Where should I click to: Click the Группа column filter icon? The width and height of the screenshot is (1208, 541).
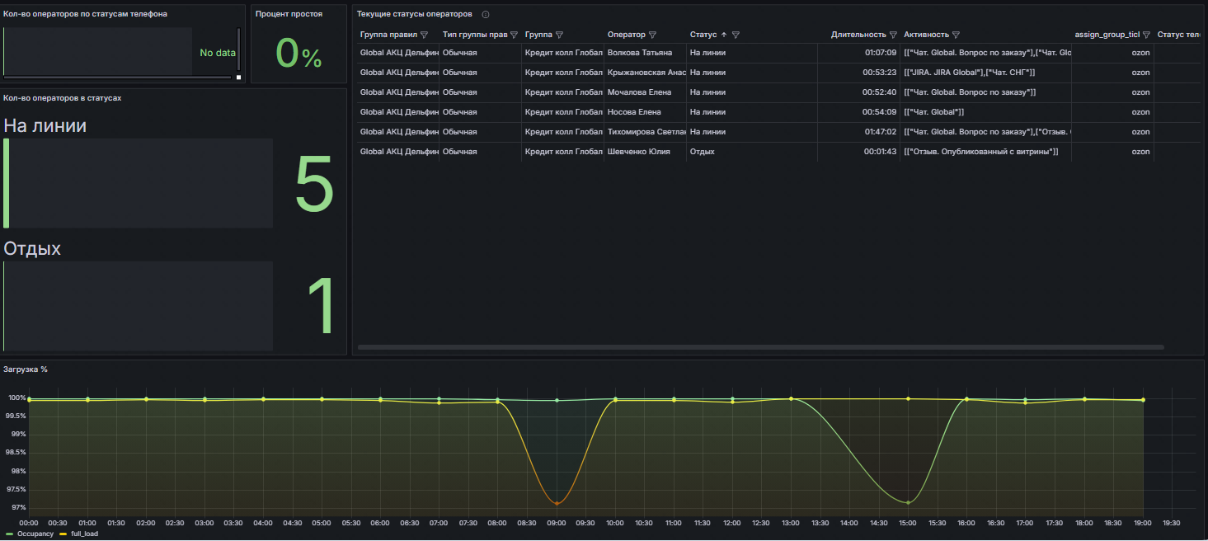coord(559,35)
